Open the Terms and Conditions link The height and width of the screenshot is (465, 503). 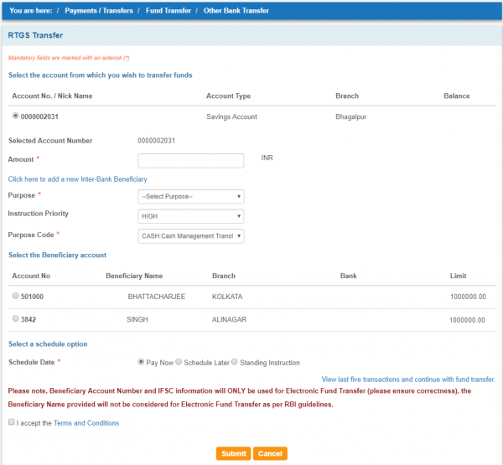pyautogui.click(x=86, y=423)
